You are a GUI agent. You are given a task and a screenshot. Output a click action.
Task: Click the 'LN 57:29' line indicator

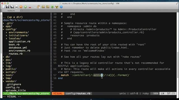coord(168,94)
